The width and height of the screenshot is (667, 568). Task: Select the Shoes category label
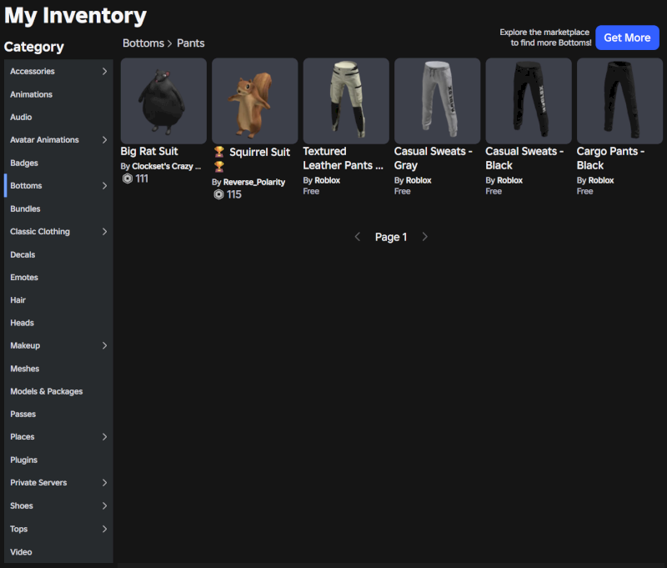click(22, 506)
